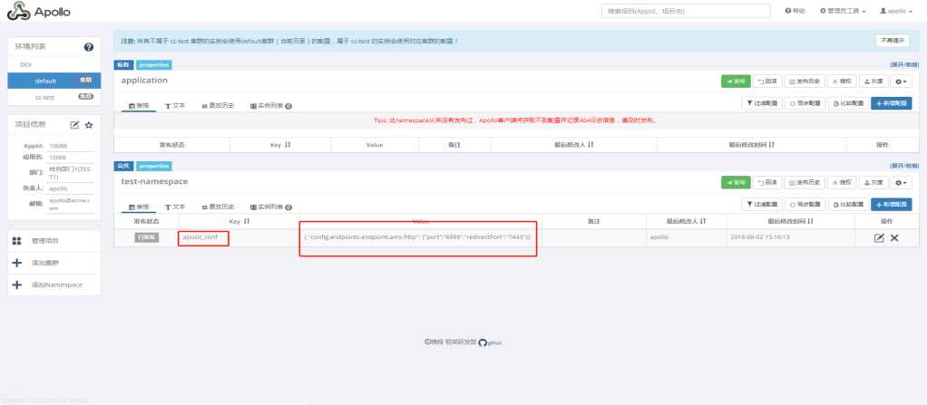927x405 pixels.
Task: Open the apollo user menu
Action: [898, 11]
